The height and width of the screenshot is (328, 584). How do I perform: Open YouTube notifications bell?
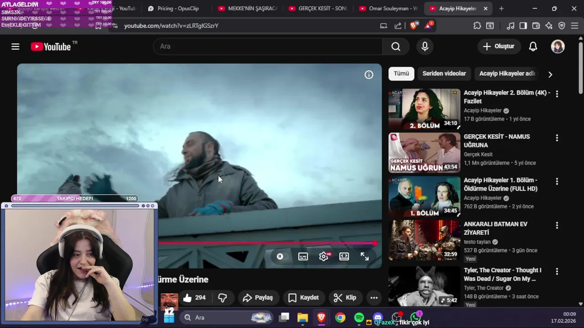[x=533, y=46]
